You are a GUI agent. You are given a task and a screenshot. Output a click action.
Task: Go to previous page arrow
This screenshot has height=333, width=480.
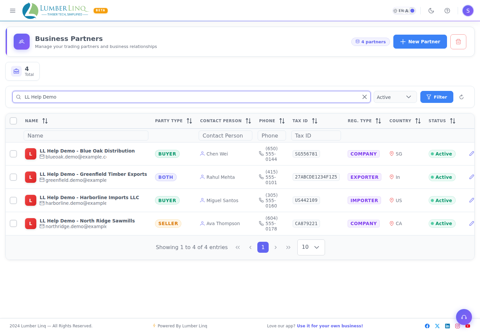point(250,247)
